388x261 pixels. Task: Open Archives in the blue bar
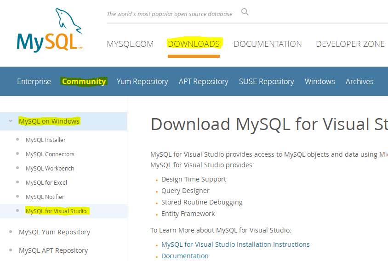click(359, 81)
